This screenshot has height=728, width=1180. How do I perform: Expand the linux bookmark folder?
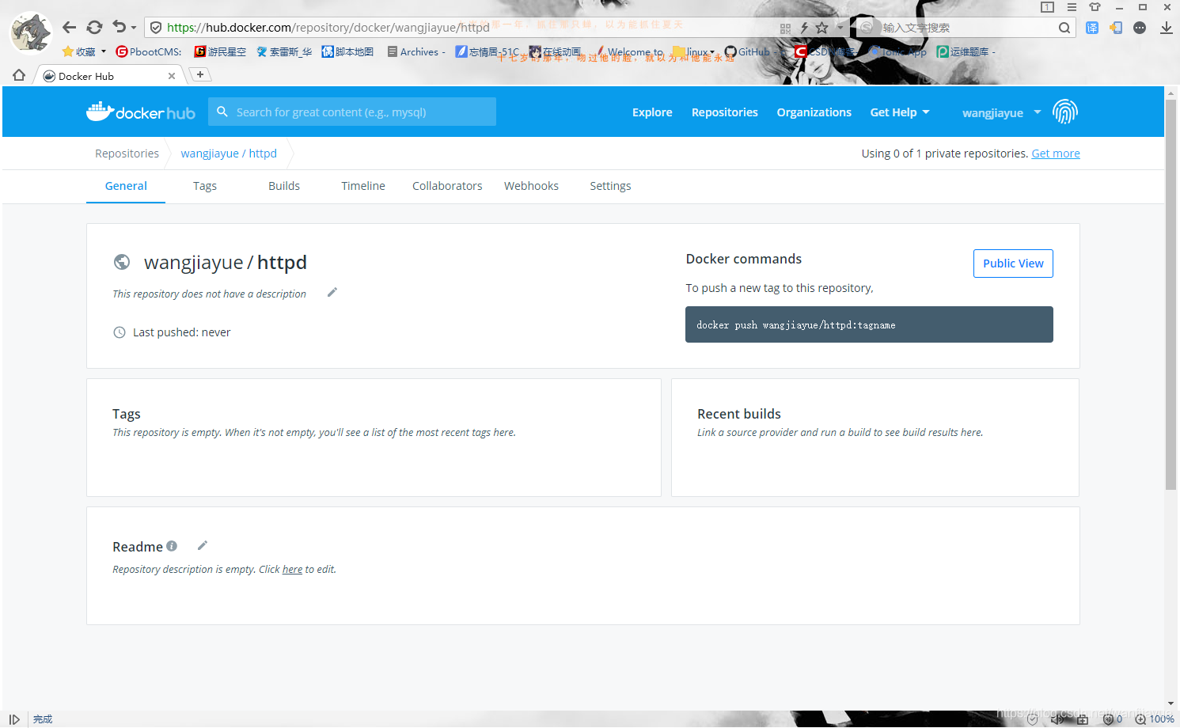[694, 51]
